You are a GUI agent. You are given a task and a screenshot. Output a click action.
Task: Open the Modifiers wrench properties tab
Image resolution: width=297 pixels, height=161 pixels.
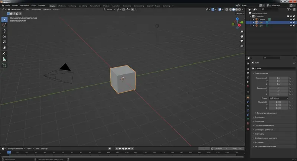point(248,102)
